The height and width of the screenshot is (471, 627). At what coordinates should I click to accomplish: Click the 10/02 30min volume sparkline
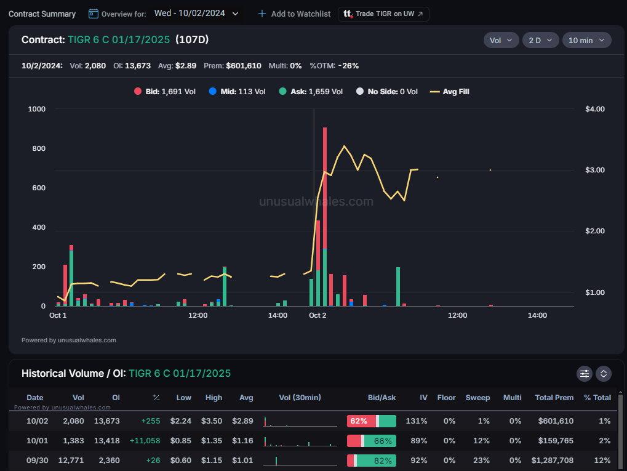coord(300,421)
